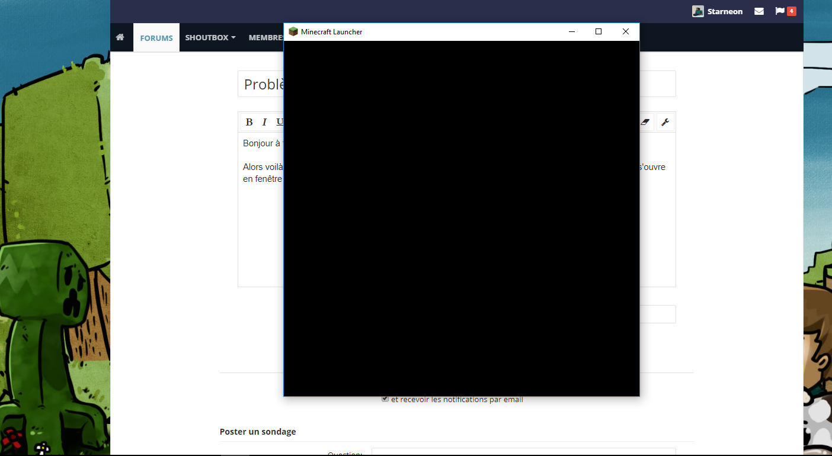Focus the topic title field starting with Problè
The image size is (832, 456).
[x=456, y=84]
